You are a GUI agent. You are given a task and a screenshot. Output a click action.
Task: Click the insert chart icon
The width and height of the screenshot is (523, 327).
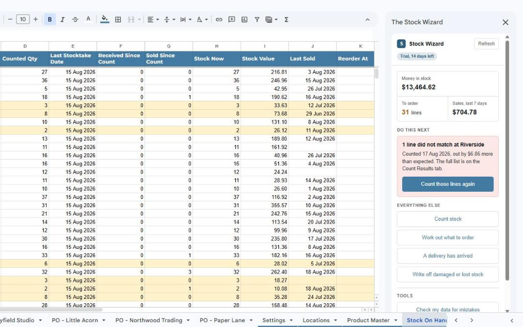[x=244, y=19]
